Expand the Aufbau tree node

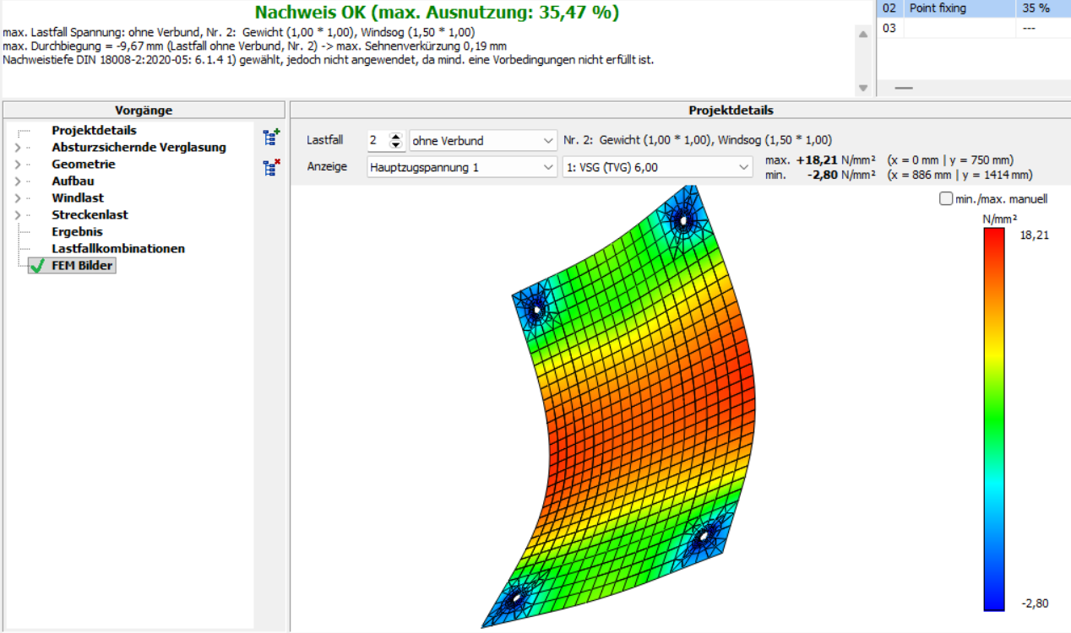click(x=18, y=181)
